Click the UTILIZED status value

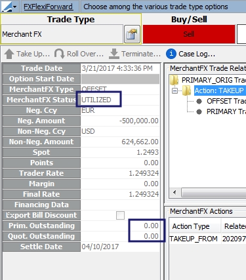(x=96, y=100)
